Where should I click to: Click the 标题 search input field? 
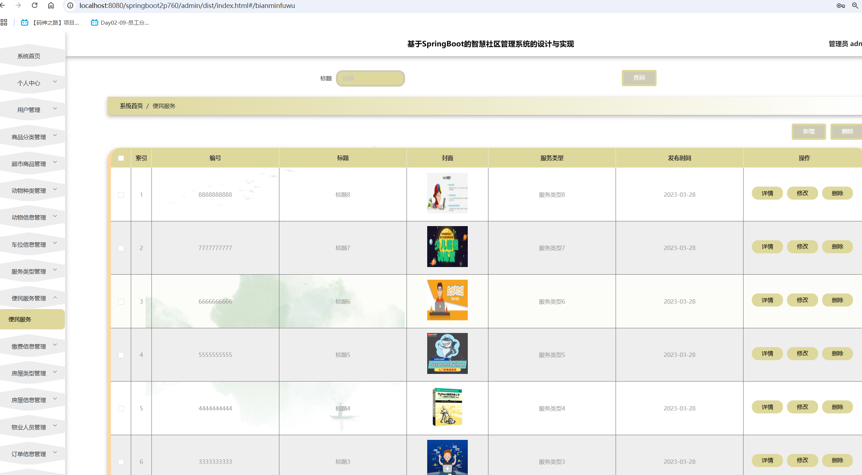point(370,78)
